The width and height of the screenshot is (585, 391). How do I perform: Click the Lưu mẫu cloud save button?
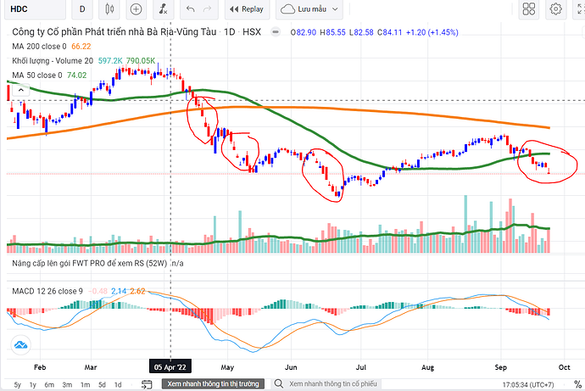(304, 9)
